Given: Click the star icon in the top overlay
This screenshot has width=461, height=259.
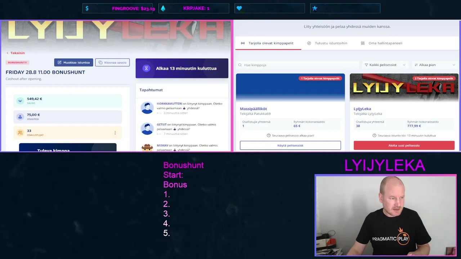Looking at the screenshot, I should 315,8.
